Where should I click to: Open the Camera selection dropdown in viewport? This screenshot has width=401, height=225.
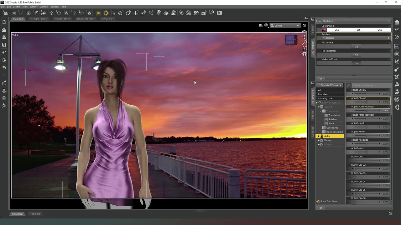(285, 26)
